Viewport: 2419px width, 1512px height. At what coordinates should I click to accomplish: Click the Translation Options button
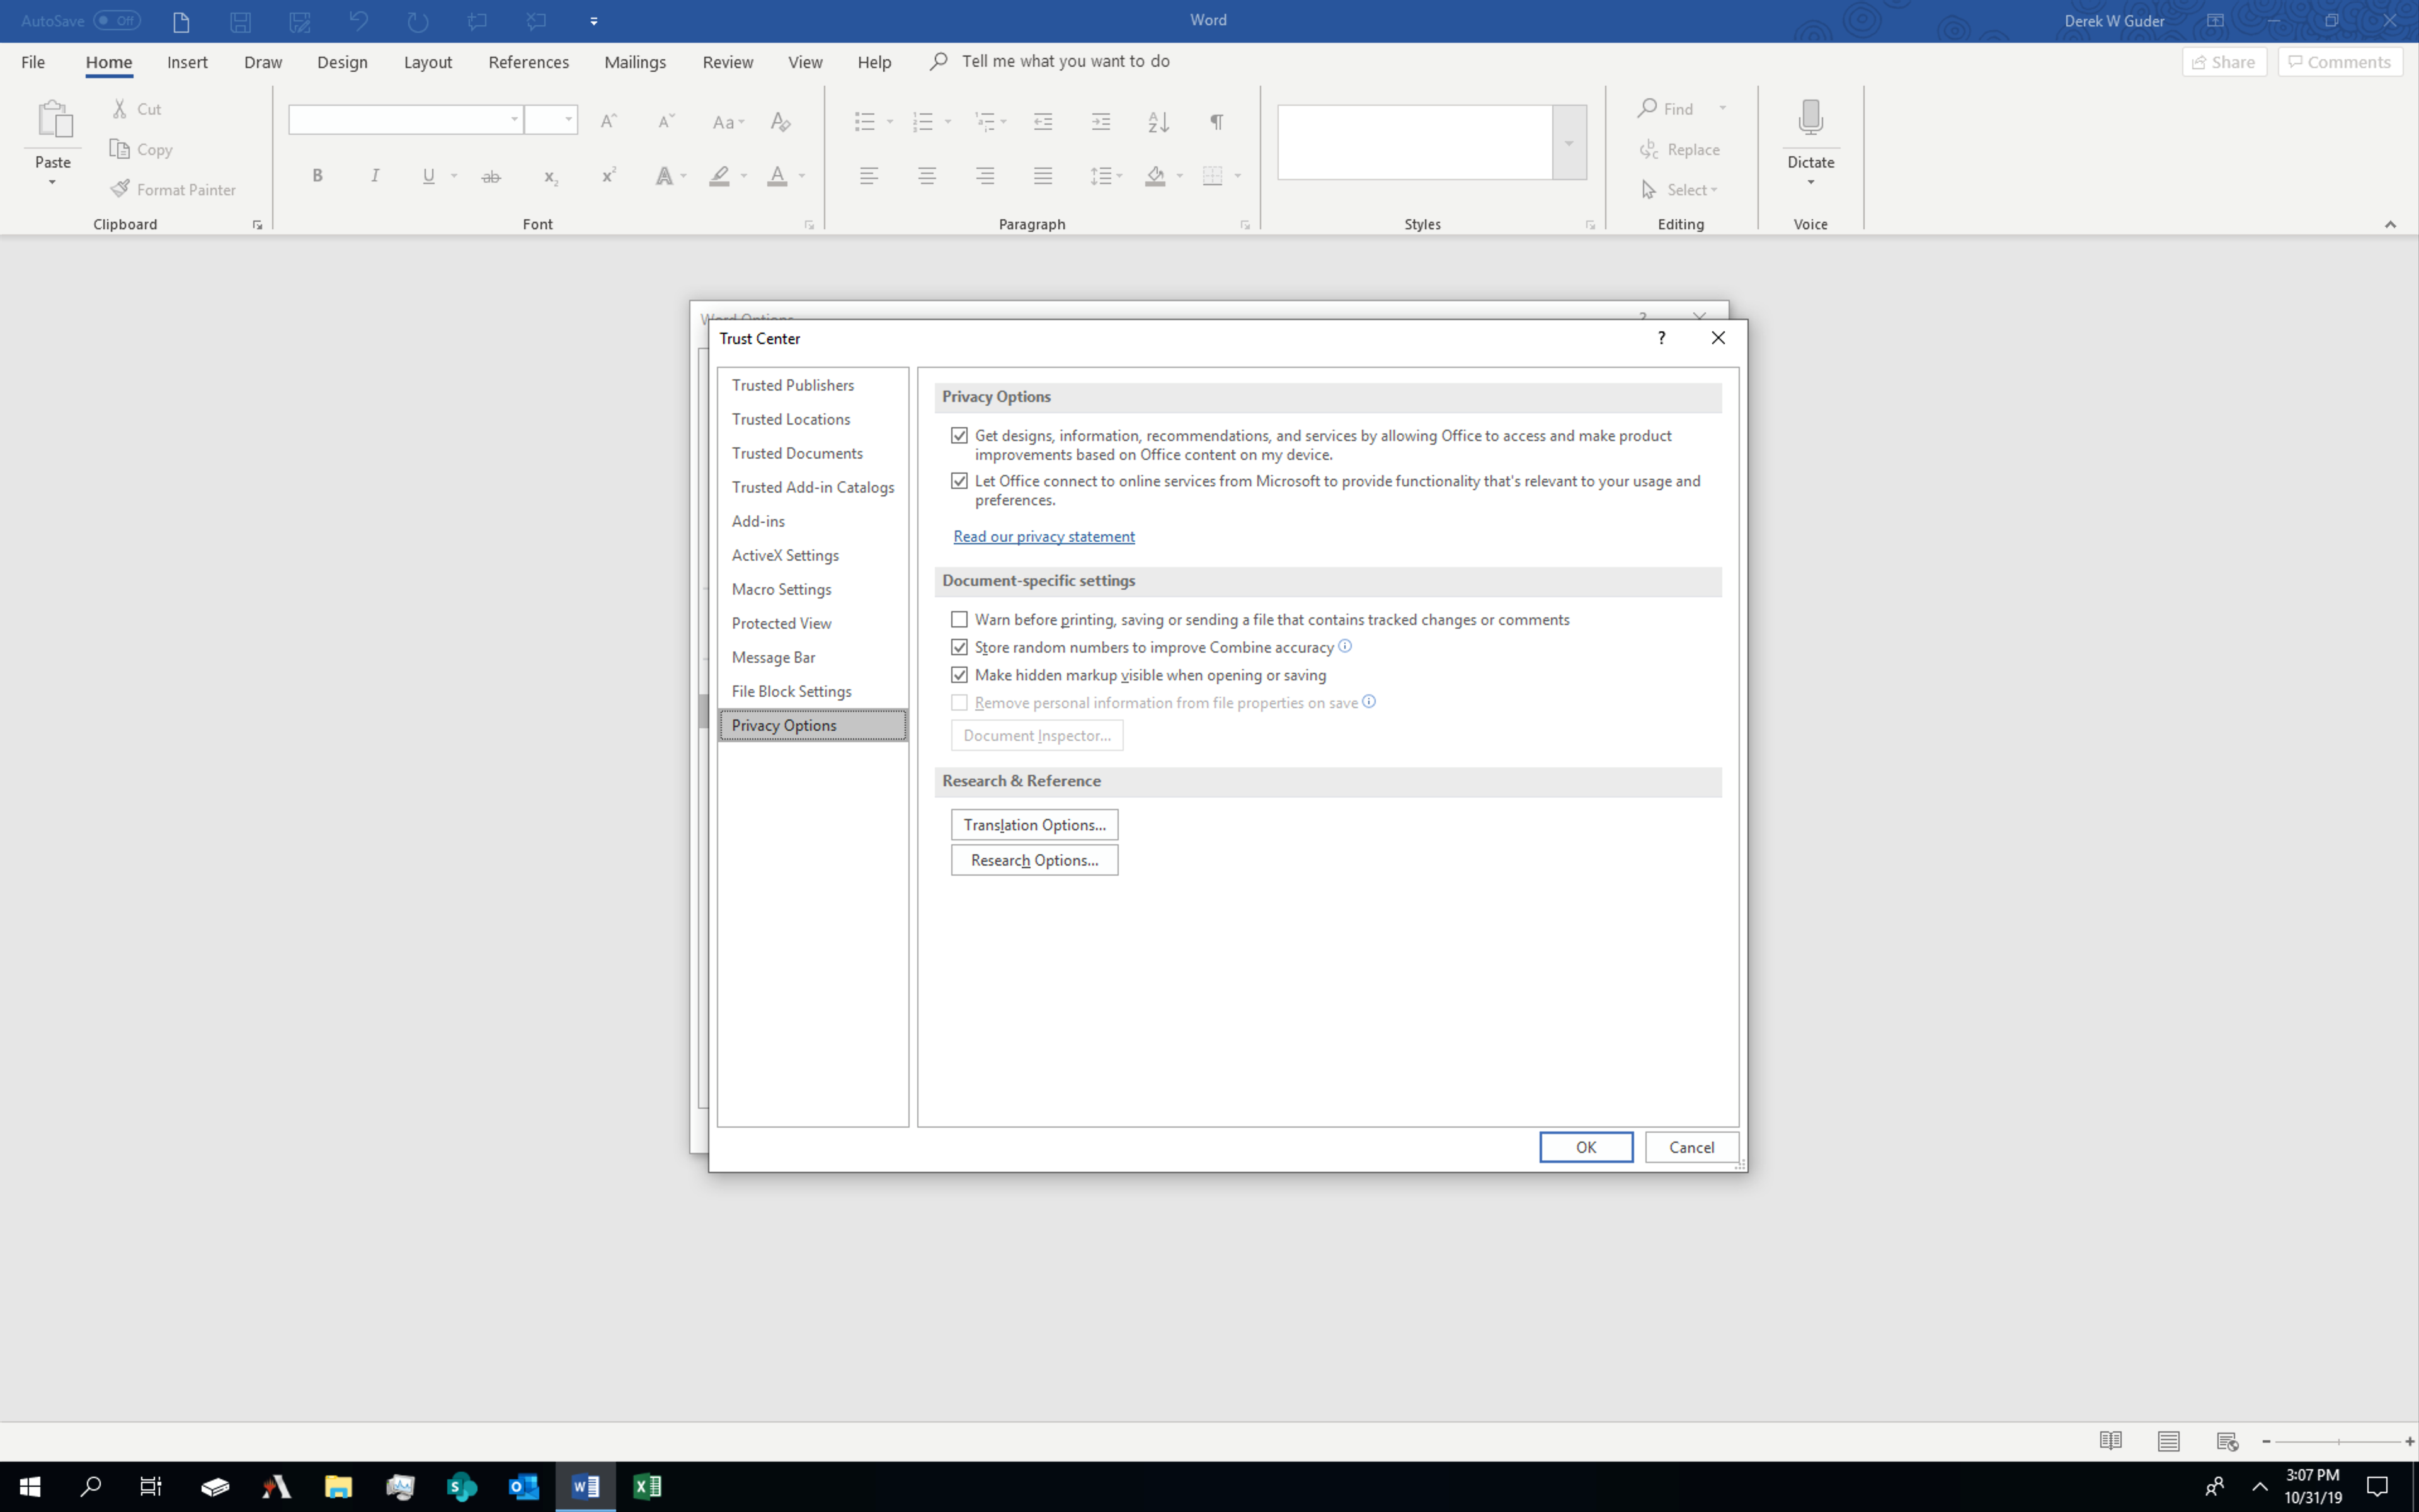tap(1034, 824)
